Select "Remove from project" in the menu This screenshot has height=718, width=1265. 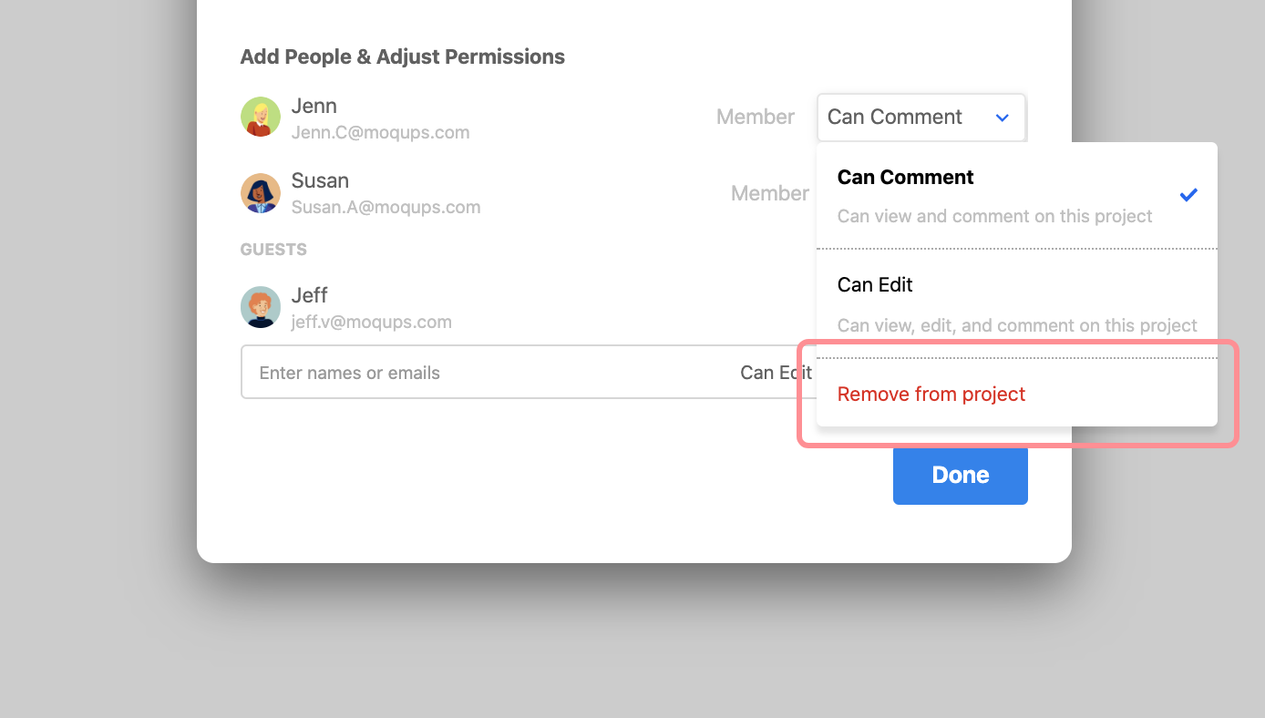[931, 395]
